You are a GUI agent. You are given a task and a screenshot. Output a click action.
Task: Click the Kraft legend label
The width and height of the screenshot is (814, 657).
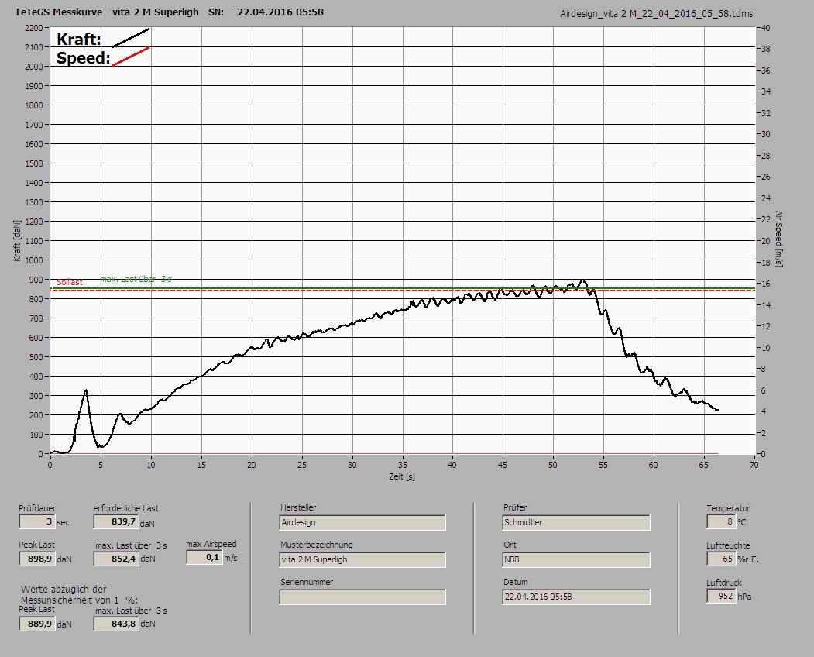(78, 39)
